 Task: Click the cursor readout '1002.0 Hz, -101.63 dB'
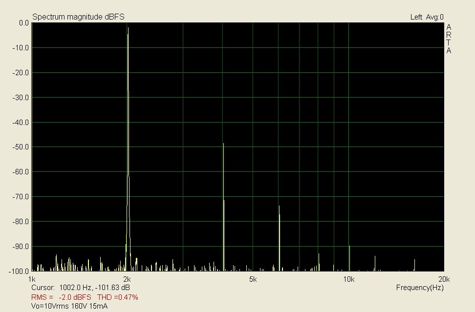point(94,288)
